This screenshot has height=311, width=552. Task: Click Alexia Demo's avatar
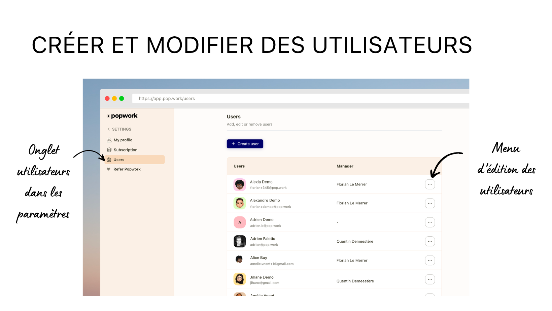[x=239, y=184]
